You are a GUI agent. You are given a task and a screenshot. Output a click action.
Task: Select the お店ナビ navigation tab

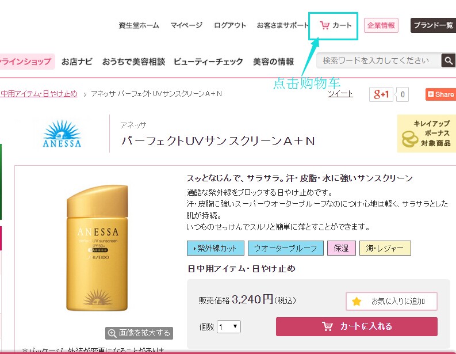(x=77, y=62)
